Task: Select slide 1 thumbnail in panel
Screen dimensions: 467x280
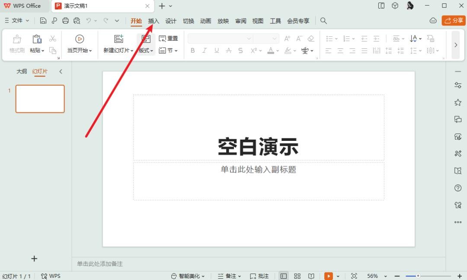Action: [40, 99]
